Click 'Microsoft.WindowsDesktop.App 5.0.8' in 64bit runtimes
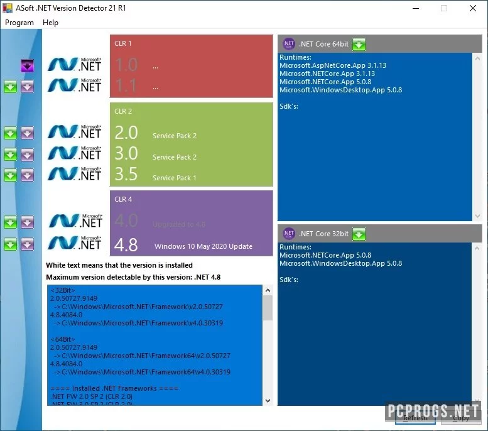 [x=341, y=90]
